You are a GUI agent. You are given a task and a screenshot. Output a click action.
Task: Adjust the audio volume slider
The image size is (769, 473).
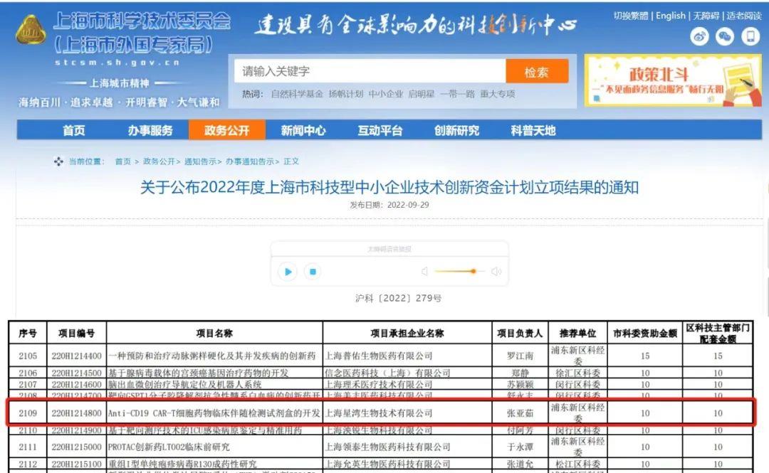pyautogui.click(x=459, y=272)
